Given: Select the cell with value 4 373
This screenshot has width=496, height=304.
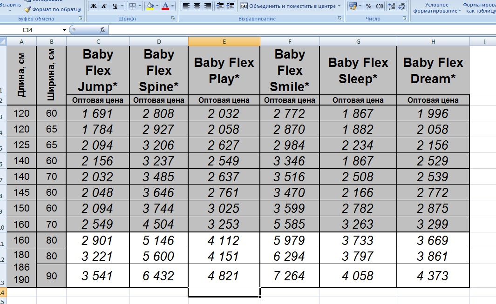Looking at the screenshot, I should coord(433,276).
